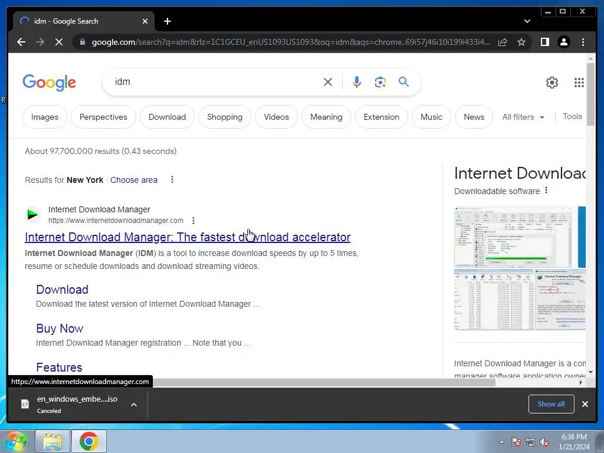View the top IDM screenshot thumbnail

(513, 237)
